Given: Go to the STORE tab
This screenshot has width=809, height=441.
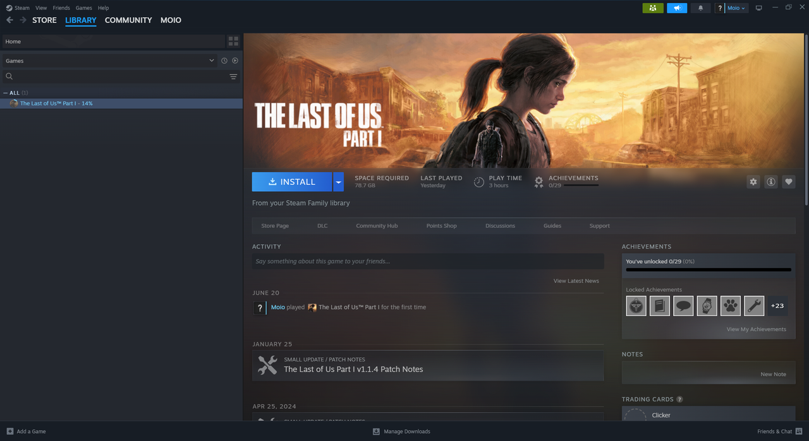Looking at the screenshot, I should (x=44, y=20).
